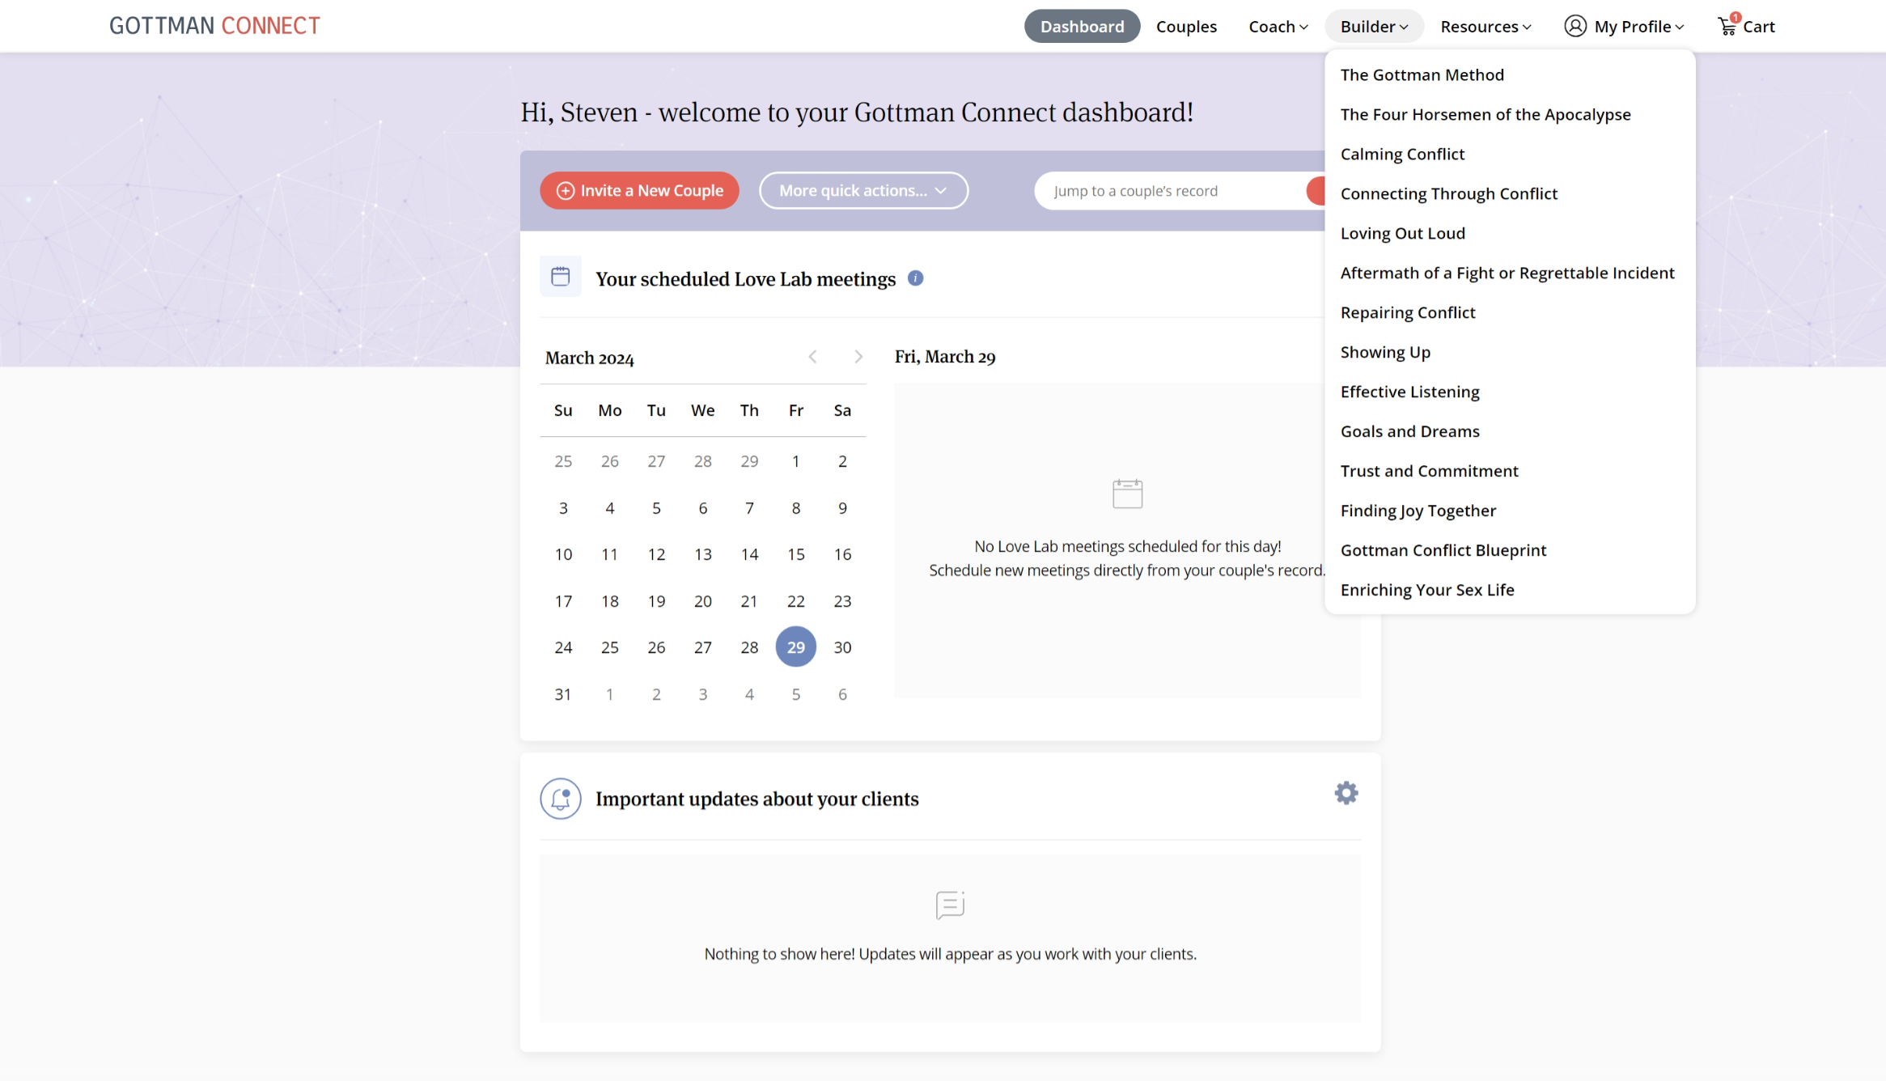Click Invite a New Couple button
Image resolution: width=1886 pixels, height=1081 pixels.
coord(639,191)
